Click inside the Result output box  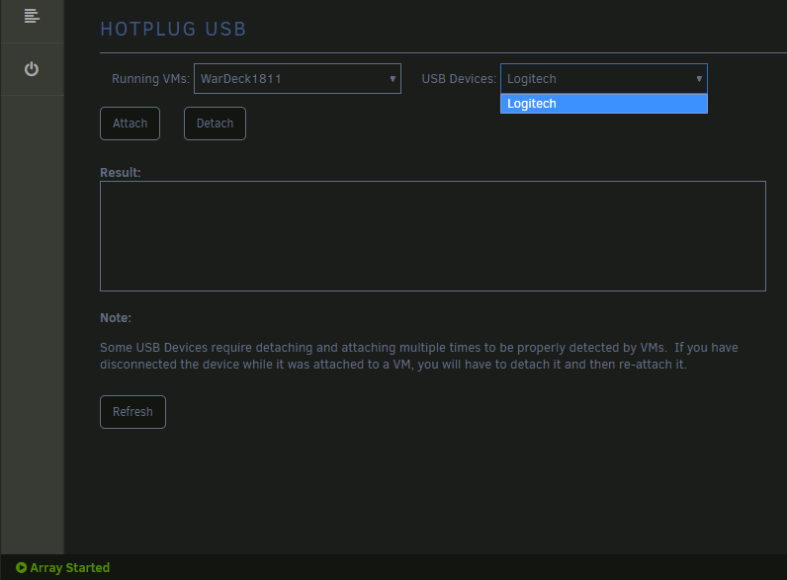coord(433,236)
